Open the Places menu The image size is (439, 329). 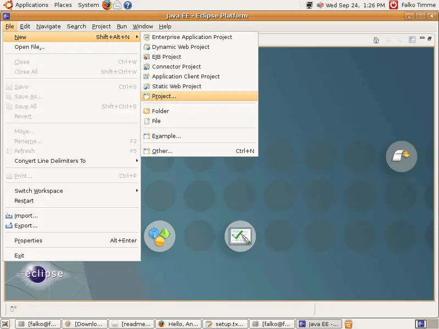point(63,5)
